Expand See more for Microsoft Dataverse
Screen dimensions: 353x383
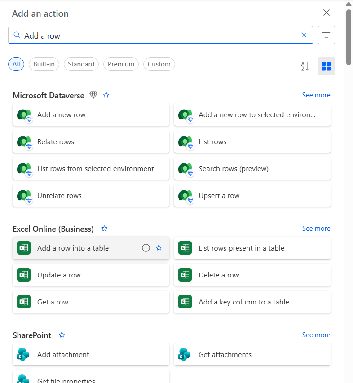pyautogui.click(x=316, y=95)
